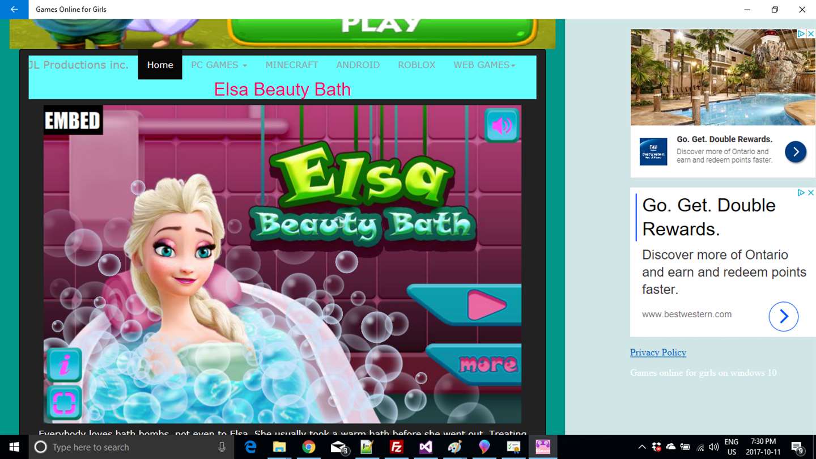Viewport: 816px width, 459px height.
Task: Open the MINECRAFT menu item
Action: [292, 65]
